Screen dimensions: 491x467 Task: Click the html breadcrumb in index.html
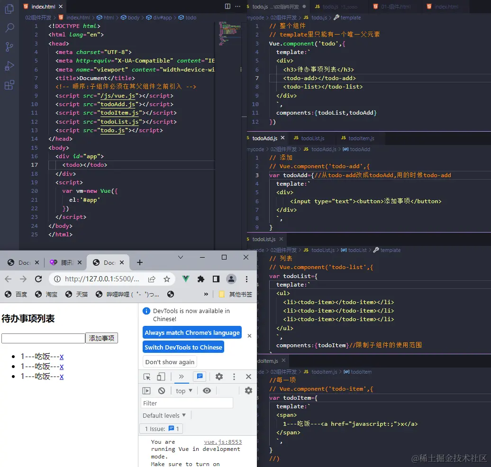coord(106,18)
